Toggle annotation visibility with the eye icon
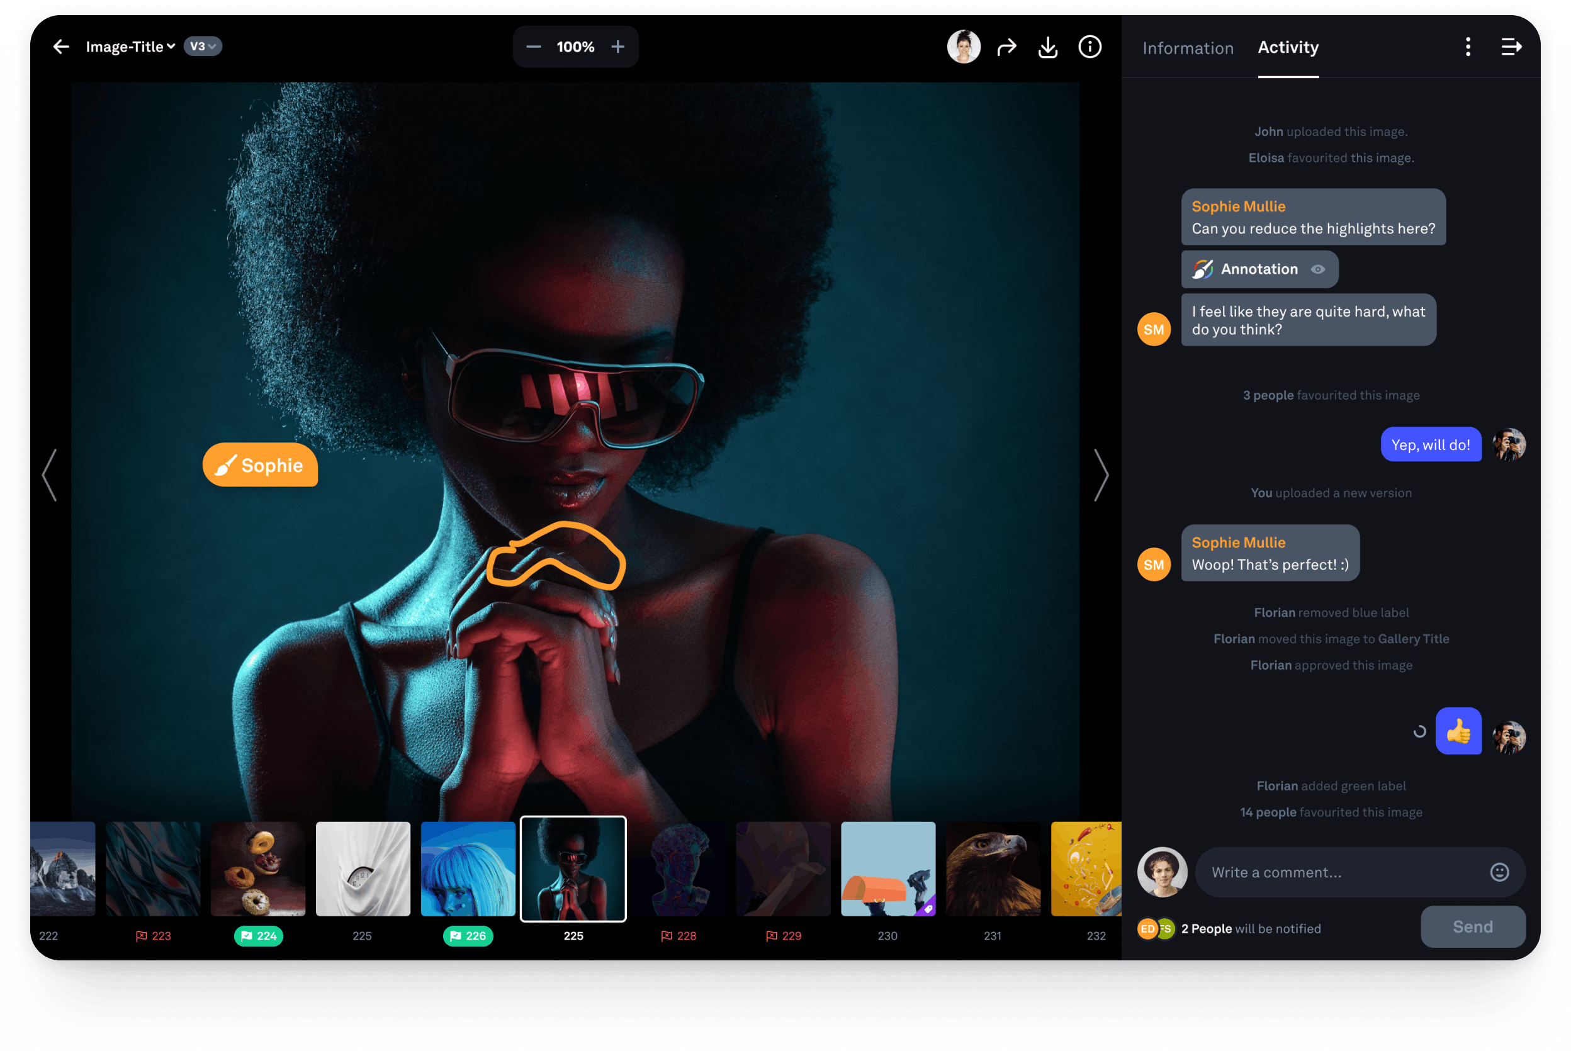This screenshot has height=1051, width=1571. [1317, 269]
